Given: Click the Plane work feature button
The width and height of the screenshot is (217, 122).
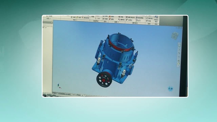Looking at the screenshot, I should click(93, 17).
